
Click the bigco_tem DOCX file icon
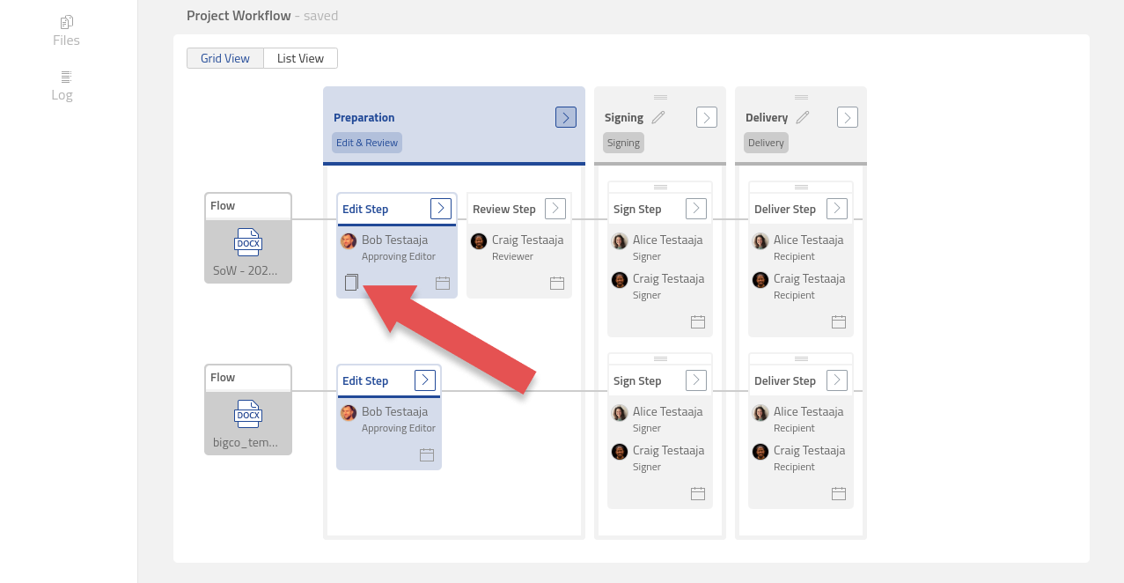(248, 414)
